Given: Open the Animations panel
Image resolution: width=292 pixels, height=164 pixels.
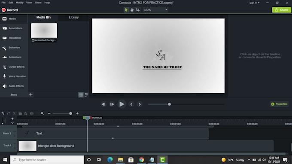Looking at the screenshot, I should (14, 57).
